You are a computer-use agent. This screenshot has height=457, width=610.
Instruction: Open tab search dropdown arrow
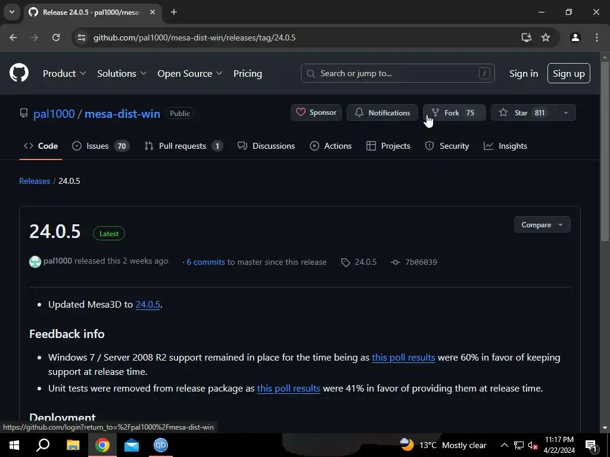coord(12,12)
